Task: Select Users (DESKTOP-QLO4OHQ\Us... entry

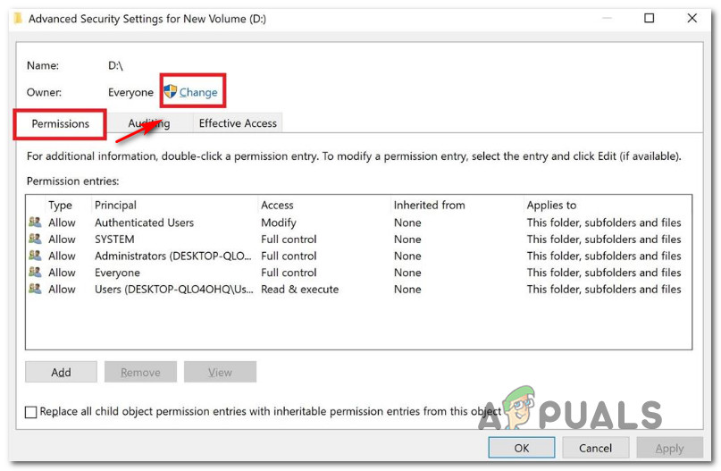Action: coord(174,290)
